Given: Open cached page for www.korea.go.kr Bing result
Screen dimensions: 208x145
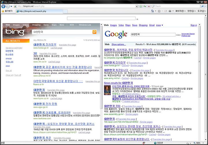Looking at the screenshot, I should (56, 48).
